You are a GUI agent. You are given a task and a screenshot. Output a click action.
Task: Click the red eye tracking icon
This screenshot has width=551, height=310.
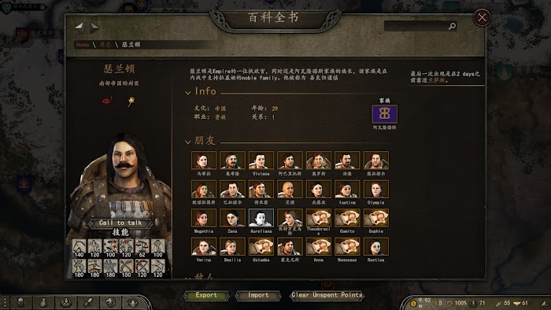pos(107,101)
